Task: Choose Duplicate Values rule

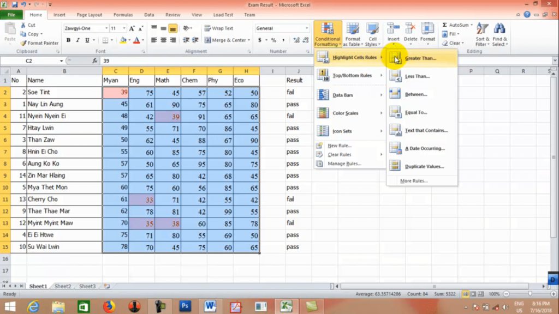Action: point(422,166)
